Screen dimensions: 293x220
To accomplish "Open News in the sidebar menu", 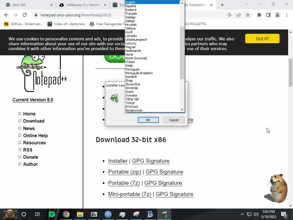I will [x=29, y=128].
